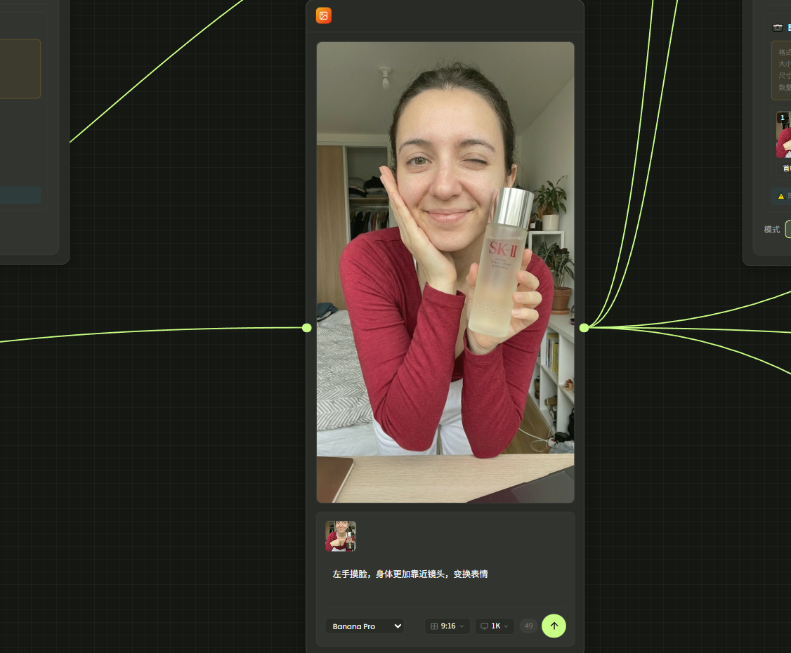Click the grid icon beside 9:16
The width and height of the screenshot is (791, 653).
click(x=434, y=626)
